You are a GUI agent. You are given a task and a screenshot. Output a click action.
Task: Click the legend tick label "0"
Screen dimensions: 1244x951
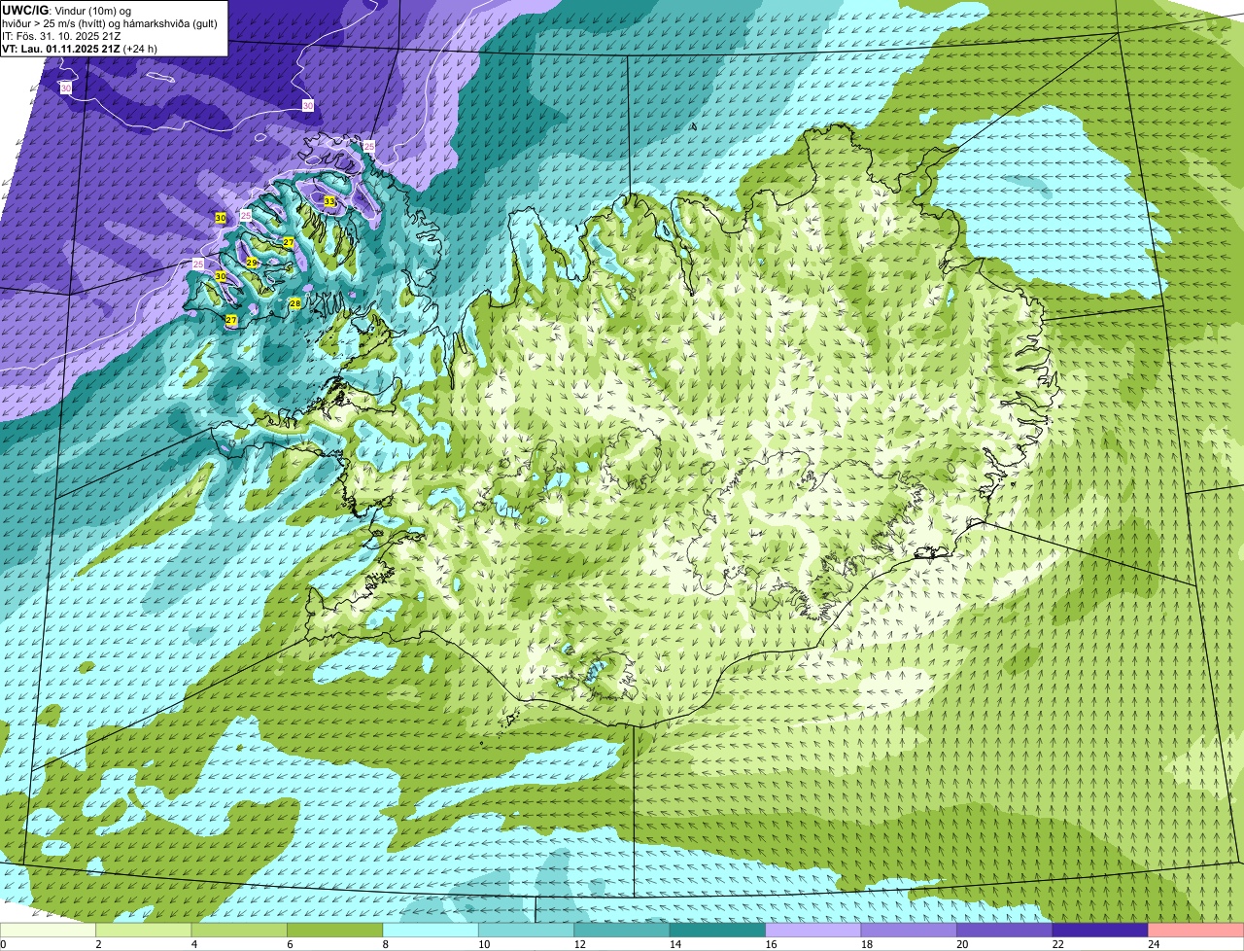point(3,944)
